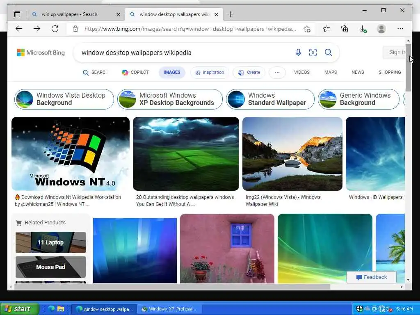Open the Windows XP start menu
The width and height of the screenshot is (420, 315).
click(19, 309)
